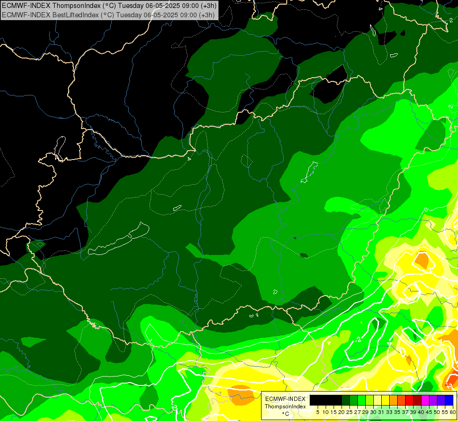Click the legend tick value 15
Viewport: 458px width, 421px height.
[334, 412]
